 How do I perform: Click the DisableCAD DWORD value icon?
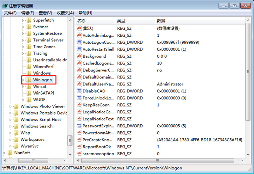coord(79,91)
